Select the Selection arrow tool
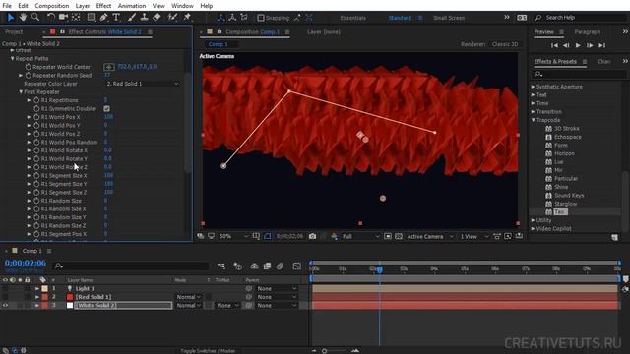630x354 pixels. (11, 18)
